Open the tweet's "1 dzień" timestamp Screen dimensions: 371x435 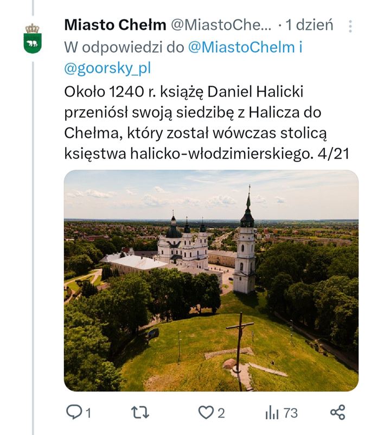[309, 25]
